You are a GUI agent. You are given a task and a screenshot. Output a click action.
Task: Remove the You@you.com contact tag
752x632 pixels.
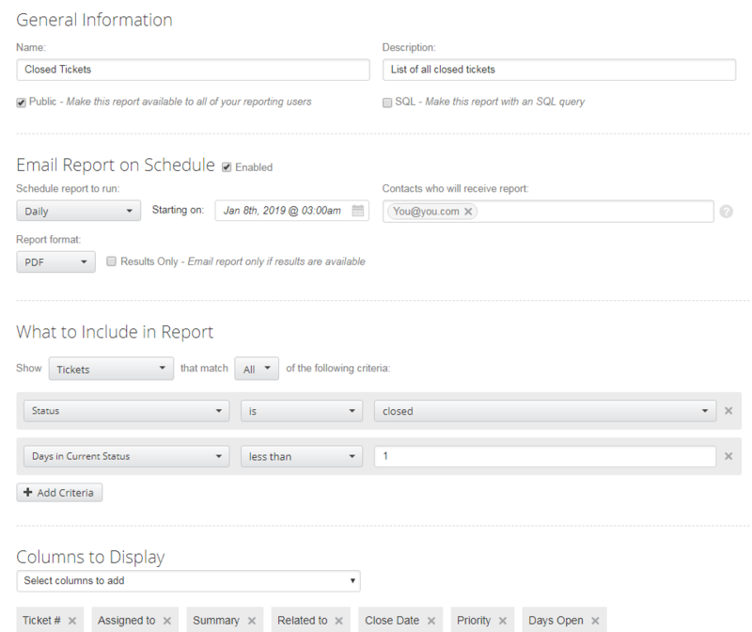468,212
